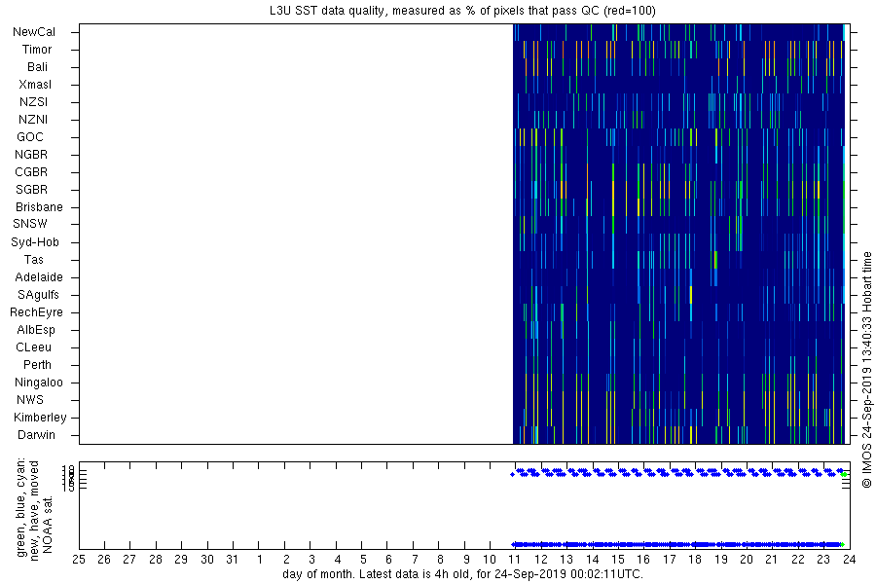The image size is (876, 584).
Task: Click day 15 on the x-axis
Action: pyautogui.click(x=617, y=560)
